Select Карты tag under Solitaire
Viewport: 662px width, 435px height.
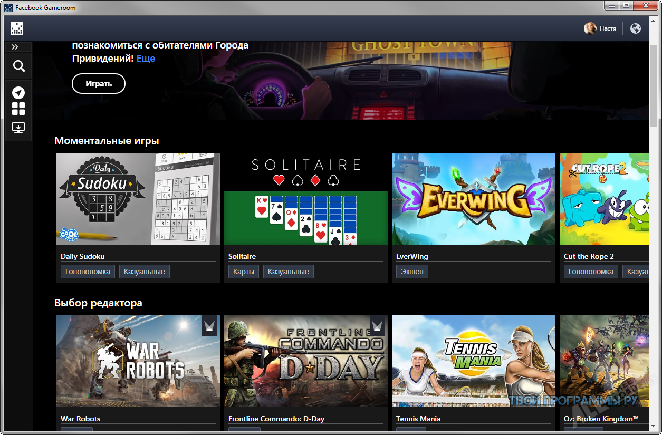click(x=243, y=272)
